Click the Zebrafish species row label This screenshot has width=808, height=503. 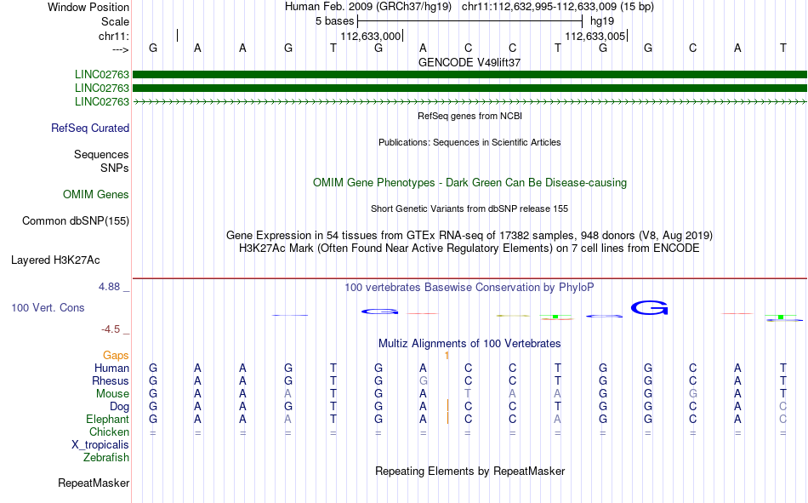click(106, 458)
